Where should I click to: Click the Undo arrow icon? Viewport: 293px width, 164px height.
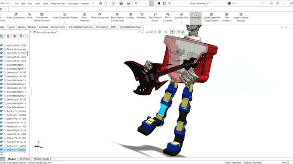(136, 3)
